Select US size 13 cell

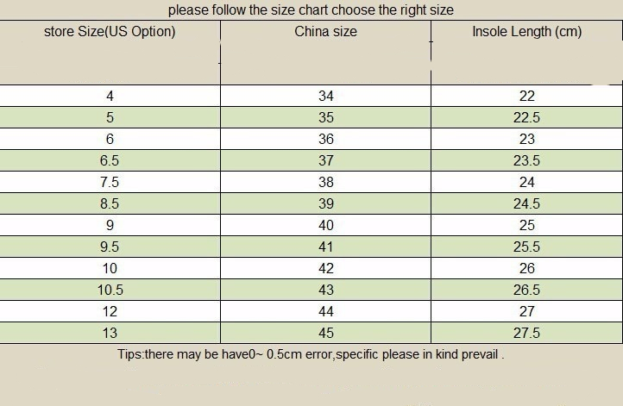tap(110, 333)
